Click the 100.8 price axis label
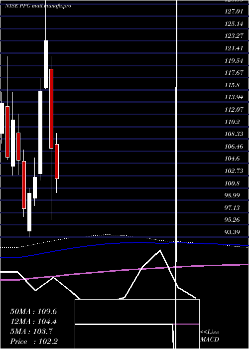The image size is (249, 349). 233,183
